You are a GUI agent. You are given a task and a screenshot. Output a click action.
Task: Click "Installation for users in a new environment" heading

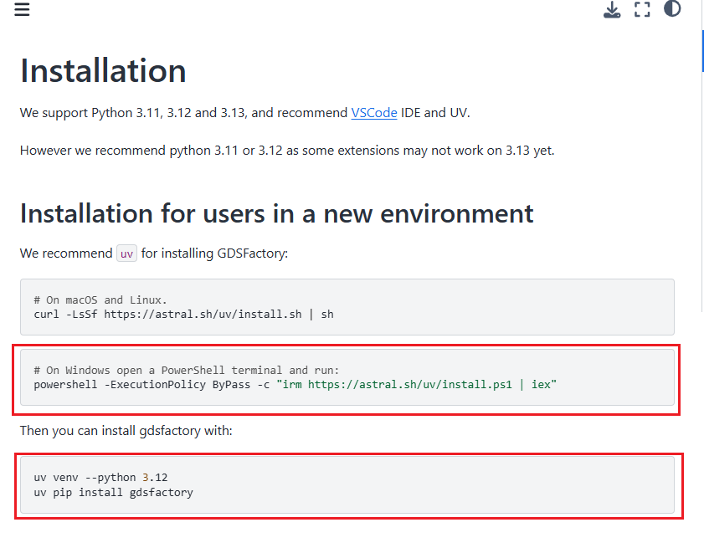pyautogui.click(x=276, y=213)
